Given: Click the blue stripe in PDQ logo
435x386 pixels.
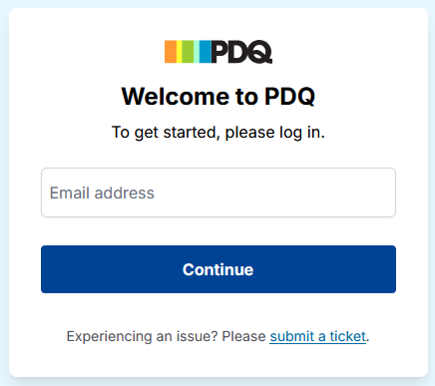Looking at the screenshot, I should click(206, 52).
